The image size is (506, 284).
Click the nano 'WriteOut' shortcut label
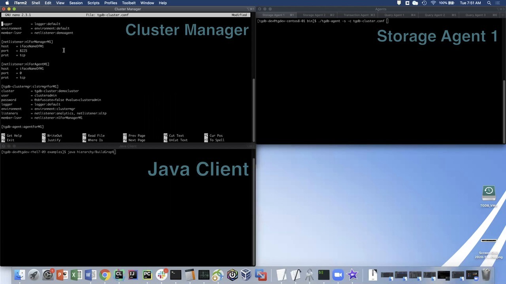click(x=55, y=136)
